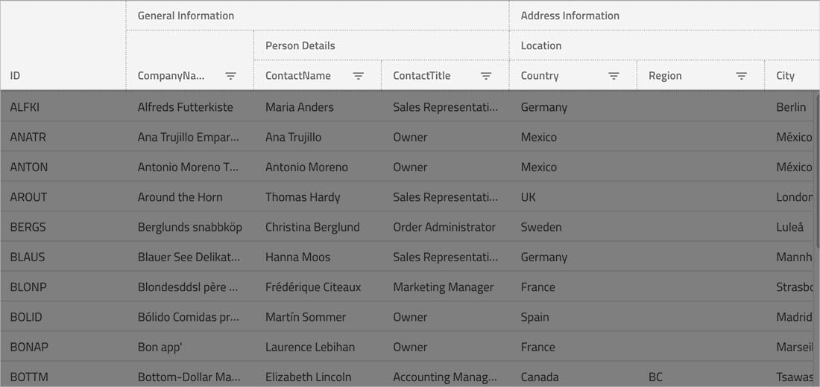Sort by the ID column header

pos(16,76)
